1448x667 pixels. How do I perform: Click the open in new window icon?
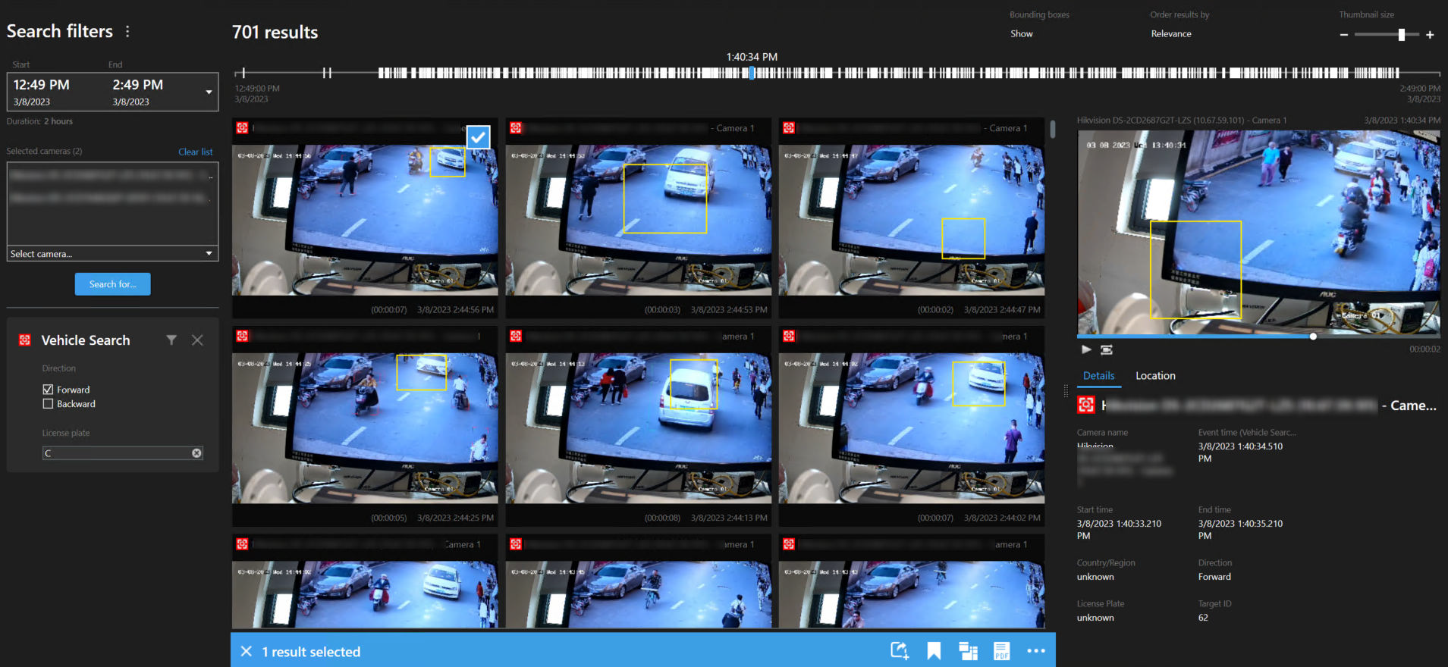pos(968,651)
